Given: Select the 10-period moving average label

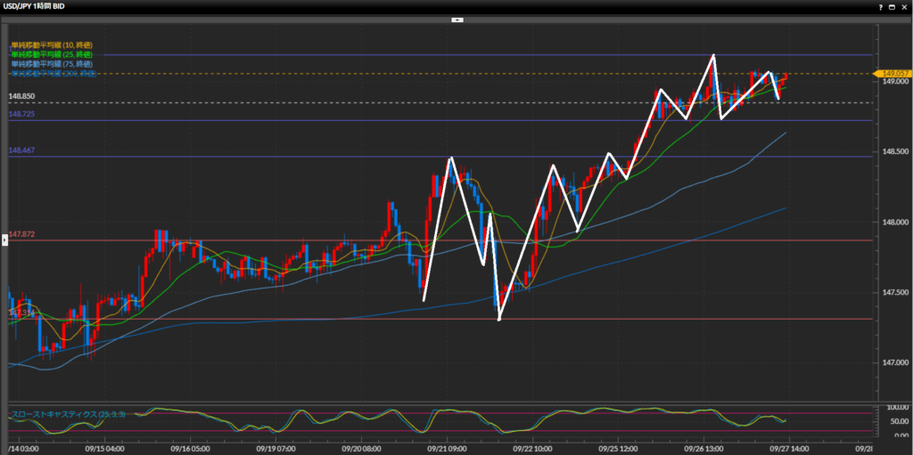Looking at the screenshot, I should [x=53, y=45].
